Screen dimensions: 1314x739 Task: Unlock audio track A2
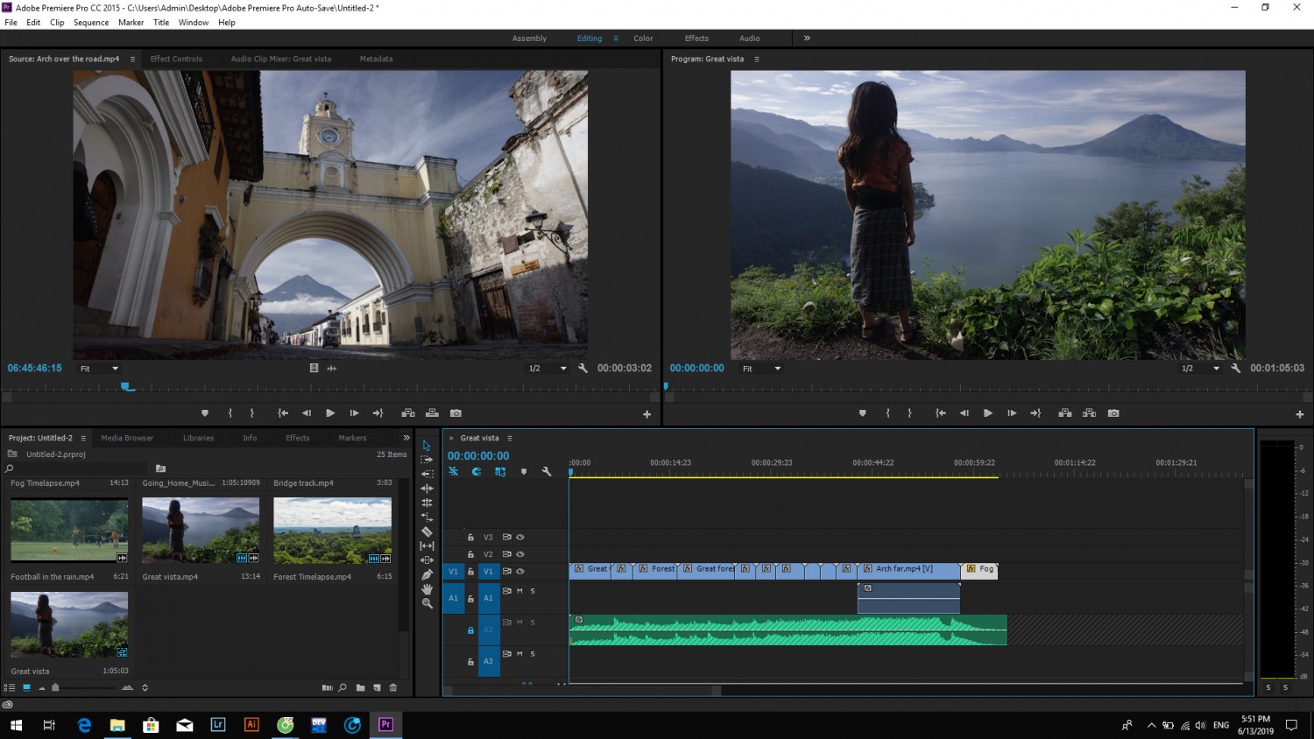tap(470, 630)
